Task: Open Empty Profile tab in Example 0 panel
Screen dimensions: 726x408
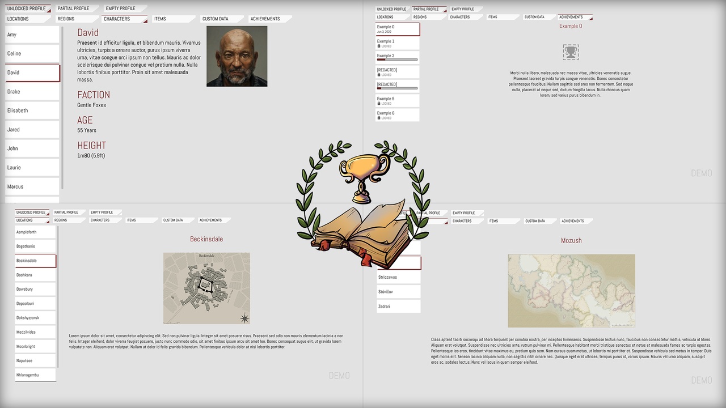Action: (465, 9)
